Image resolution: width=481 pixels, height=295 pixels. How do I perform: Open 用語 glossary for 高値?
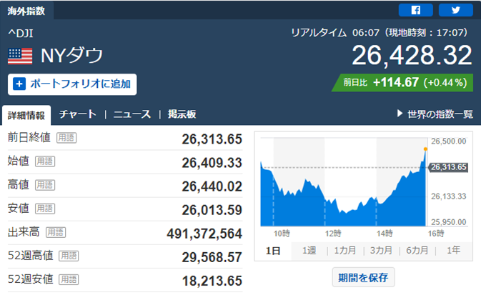[45, 185]
